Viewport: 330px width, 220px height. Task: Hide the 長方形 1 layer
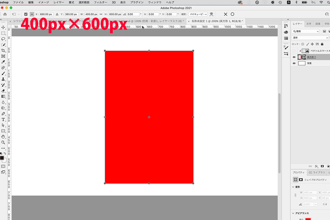(294, 57)
